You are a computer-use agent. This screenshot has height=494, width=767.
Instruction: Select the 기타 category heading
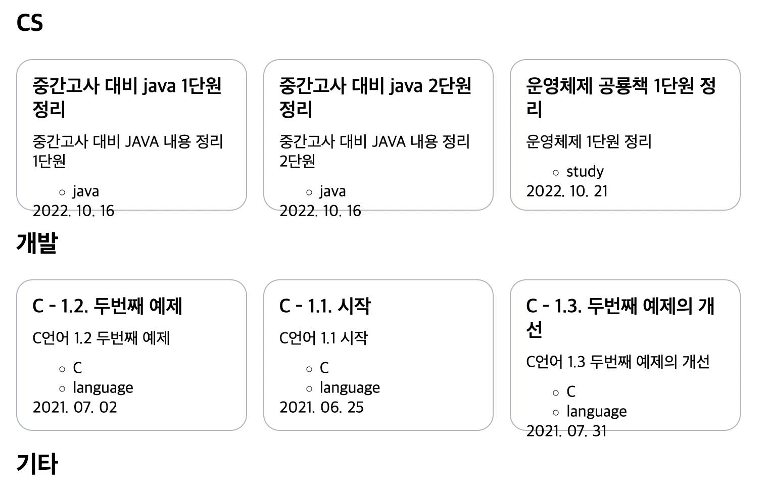[37, 464]
